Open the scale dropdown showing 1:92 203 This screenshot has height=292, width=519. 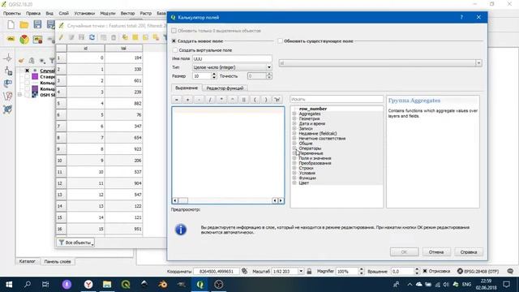point(301,271)
